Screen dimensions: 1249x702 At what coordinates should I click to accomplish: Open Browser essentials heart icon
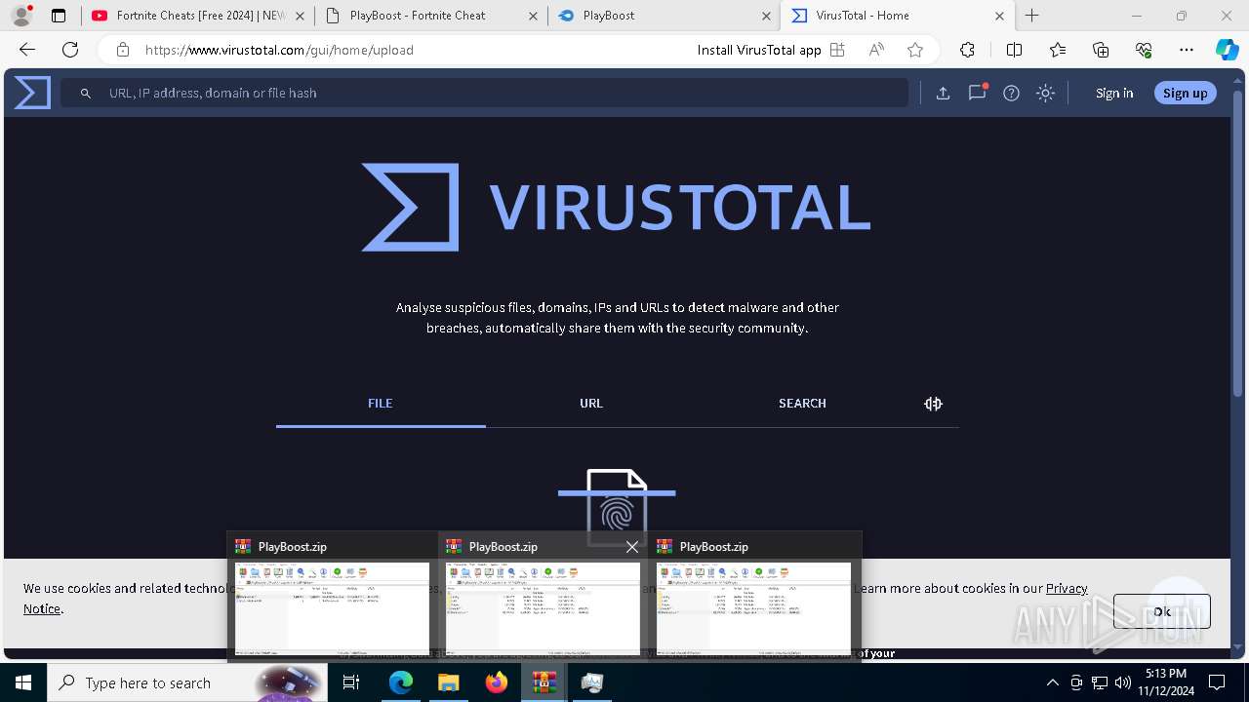pyautogui.click(x=1144, y=50)
